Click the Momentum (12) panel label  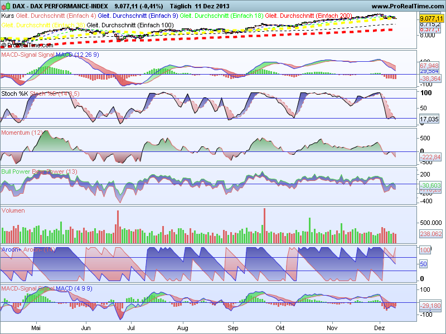[22, 132]
